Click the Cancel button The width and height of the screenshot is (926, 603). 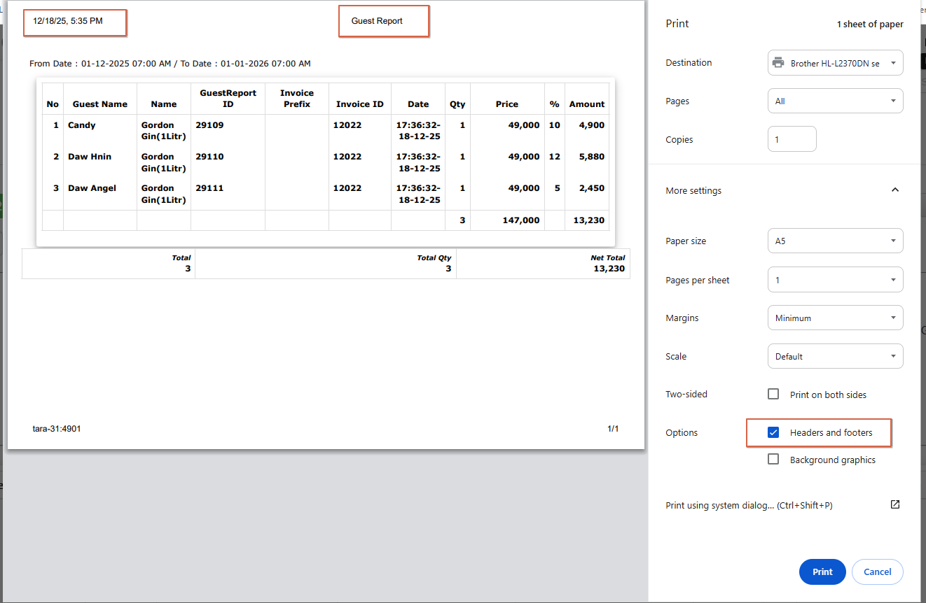877,572
